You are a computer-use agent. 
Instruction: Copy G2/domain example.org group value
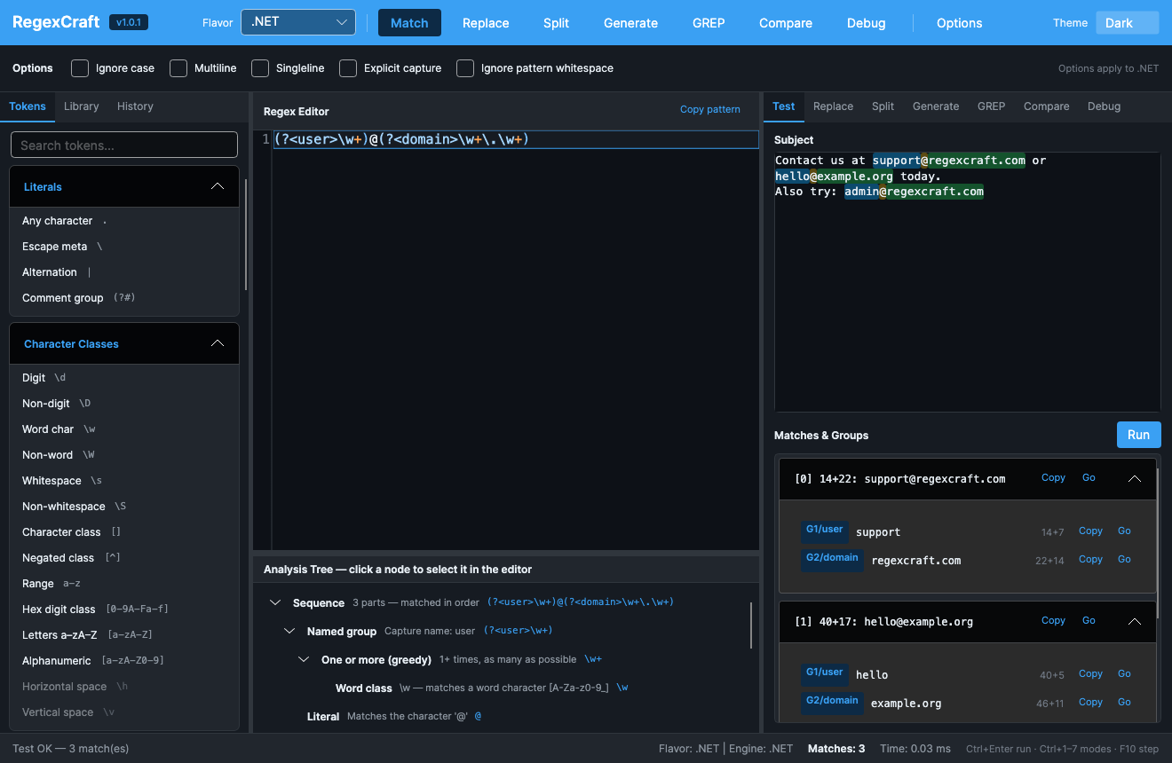1090,702
